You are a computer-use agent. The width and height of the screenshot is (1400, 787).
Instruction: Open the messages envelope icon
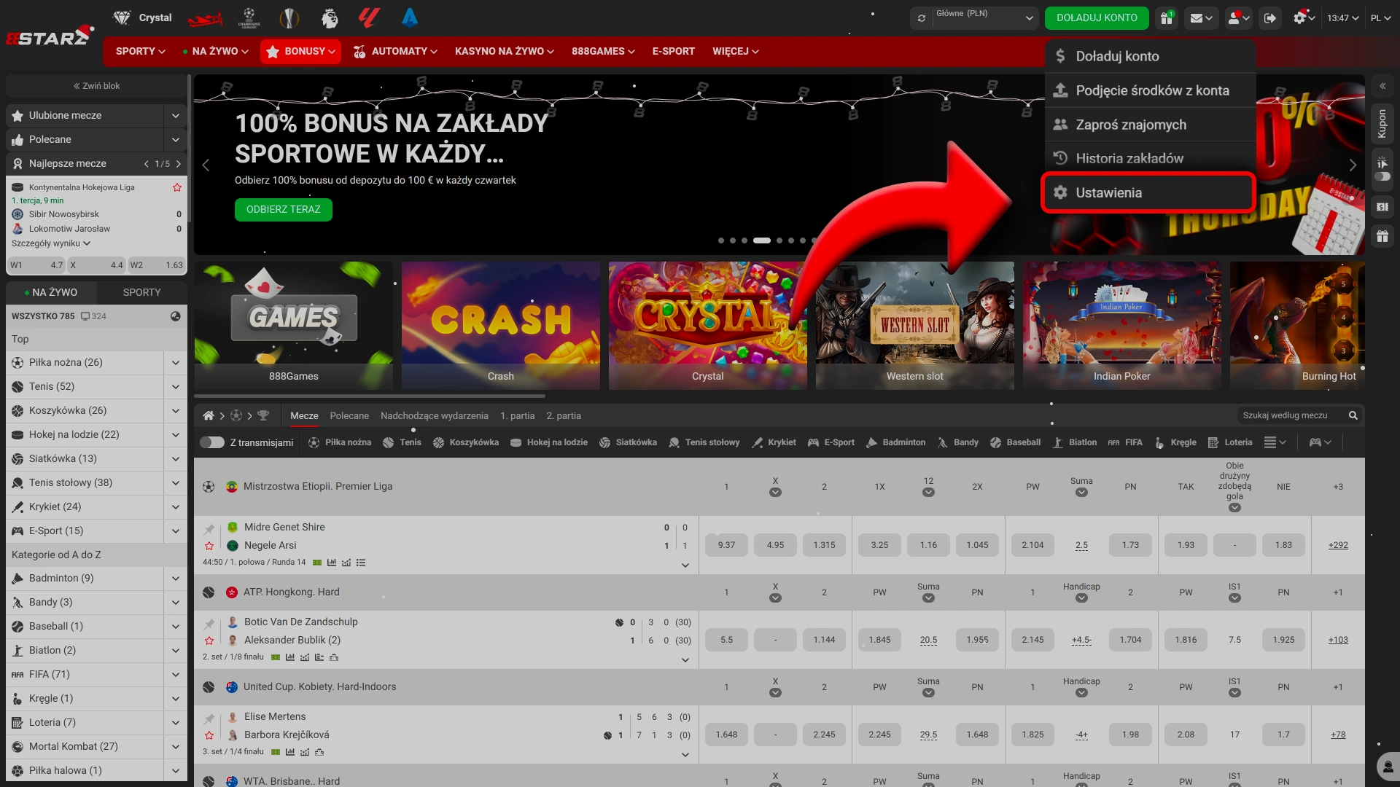point(1198,17)
